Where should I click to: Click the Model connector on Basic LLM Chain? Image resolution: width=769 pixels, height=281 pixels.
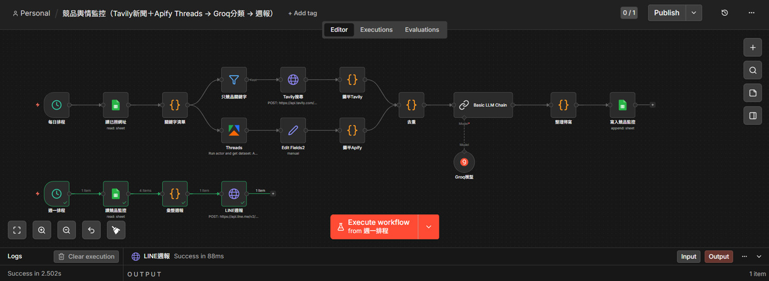464,118
